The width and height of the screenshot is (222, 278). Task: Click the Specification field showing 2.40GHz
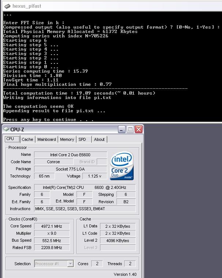coord(85,187)
